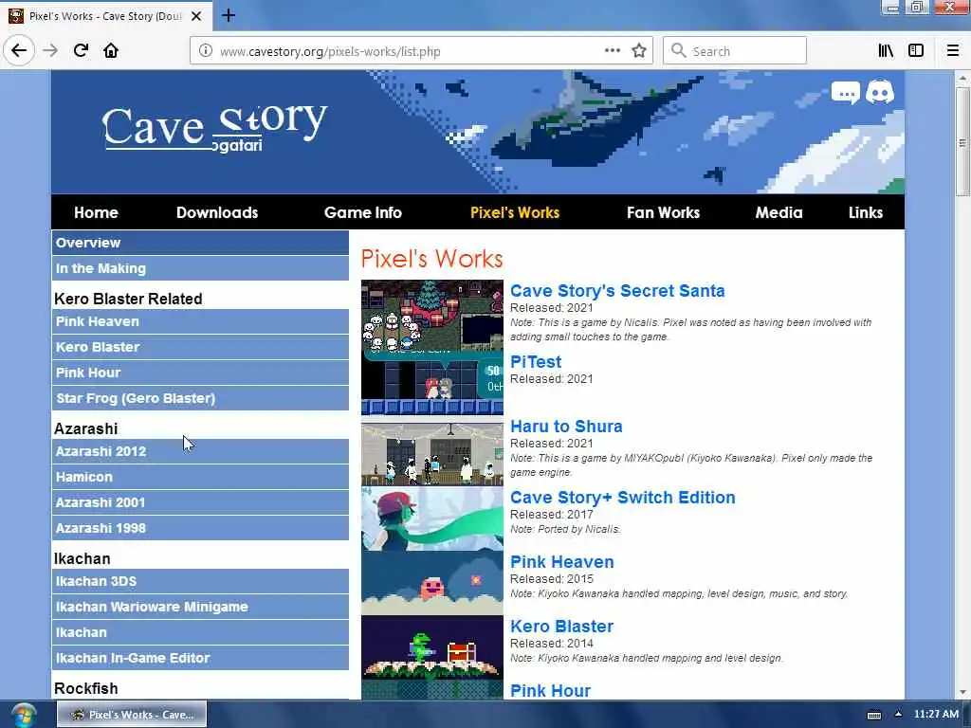Show hidden tray icons arrow

click(898, 715)
